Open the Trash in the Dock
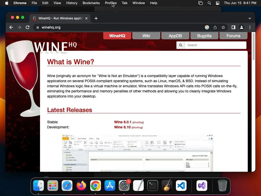Image resolution: width=261 pixels, height=196 pixels. [222, 186]
